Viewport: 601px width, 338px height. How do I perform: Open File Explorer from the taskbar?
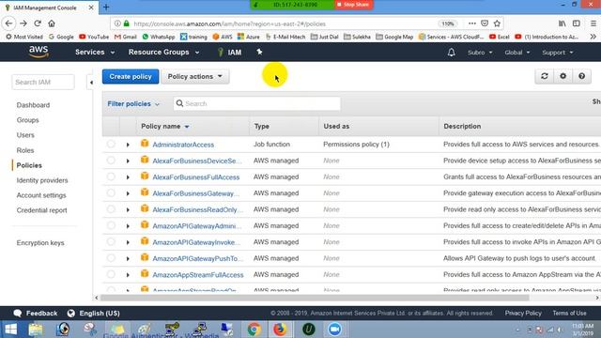pyautogui.click(x=36, y=330)
